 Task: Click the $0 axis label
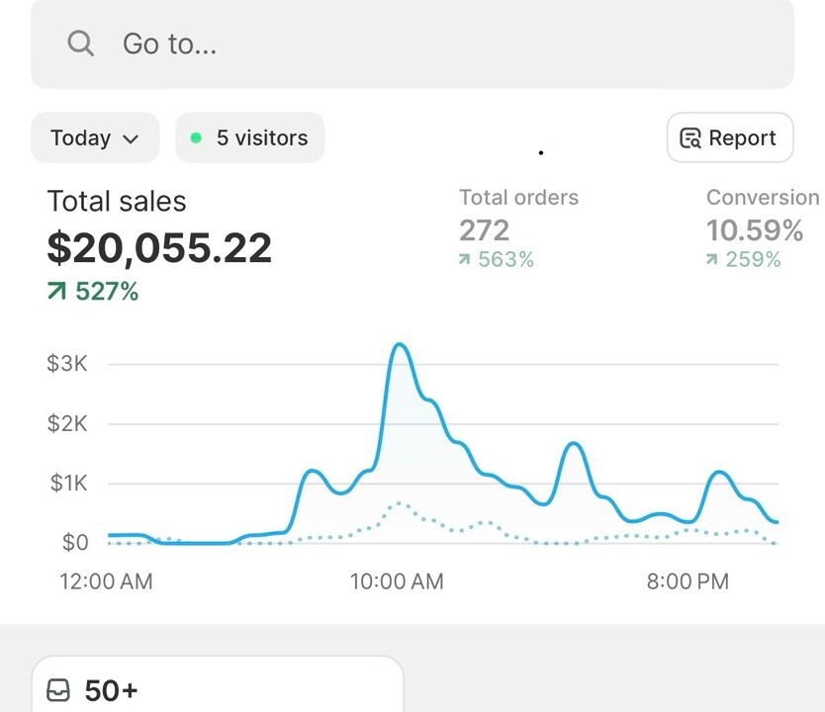(75, 542)
